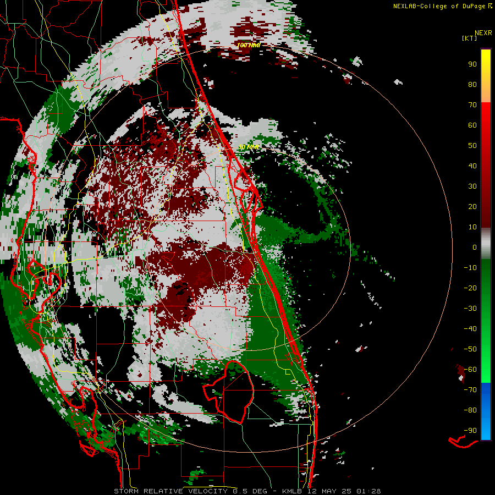Viewport: 495px width, 495px height.
Task: Click the -20 value on the velocity scale
Action: point(470,288)
